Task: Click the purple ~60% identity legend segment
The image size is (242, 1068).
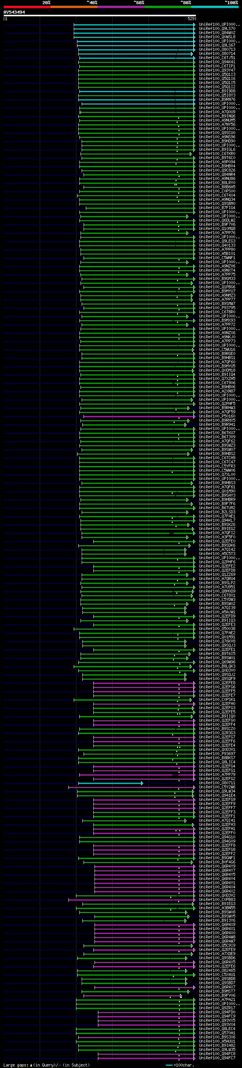Action: [121, 7]
